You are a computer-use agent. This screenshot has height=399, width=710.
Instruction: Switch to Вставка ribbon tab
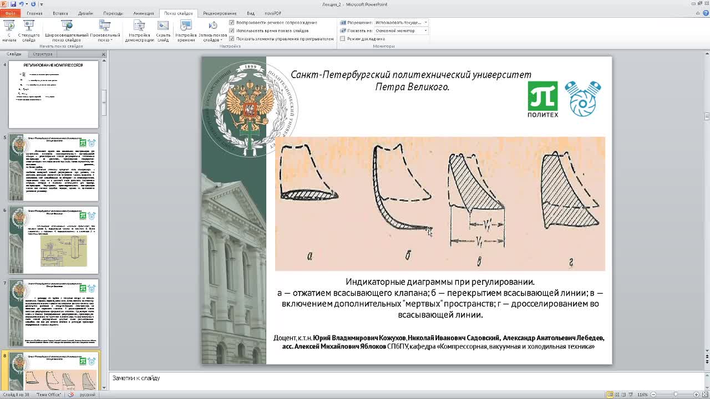pos(60,13)
